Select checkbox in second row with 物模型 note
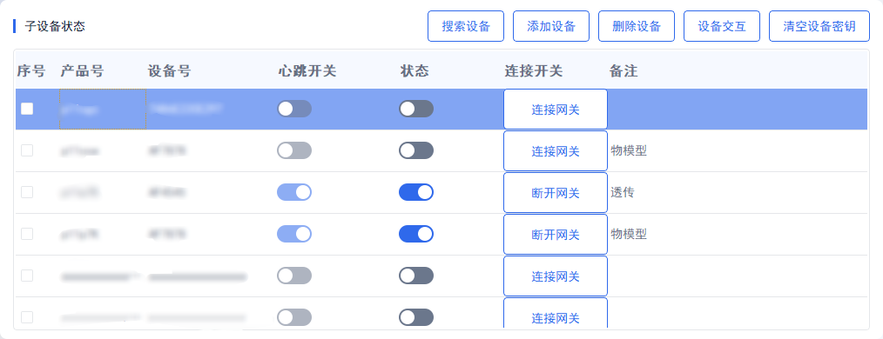This screenshot has width=883, height=339. (27, 150)
